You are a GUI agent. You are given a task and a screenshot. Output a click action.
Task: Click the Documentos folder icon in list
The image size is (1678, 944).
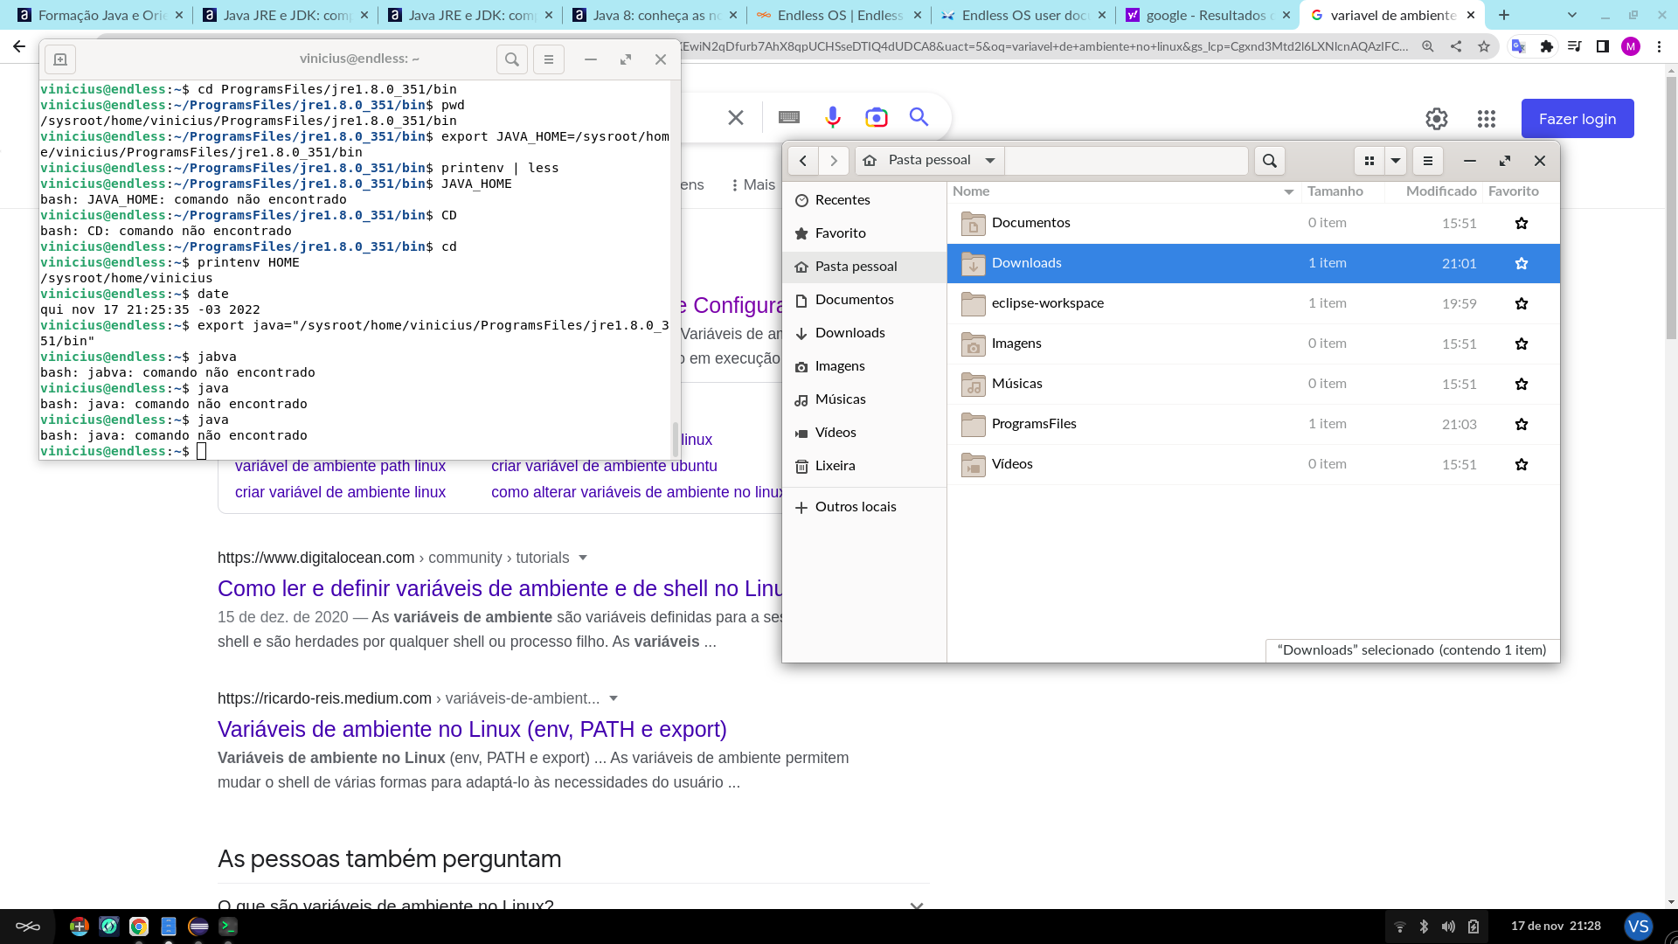pos(973,224)
